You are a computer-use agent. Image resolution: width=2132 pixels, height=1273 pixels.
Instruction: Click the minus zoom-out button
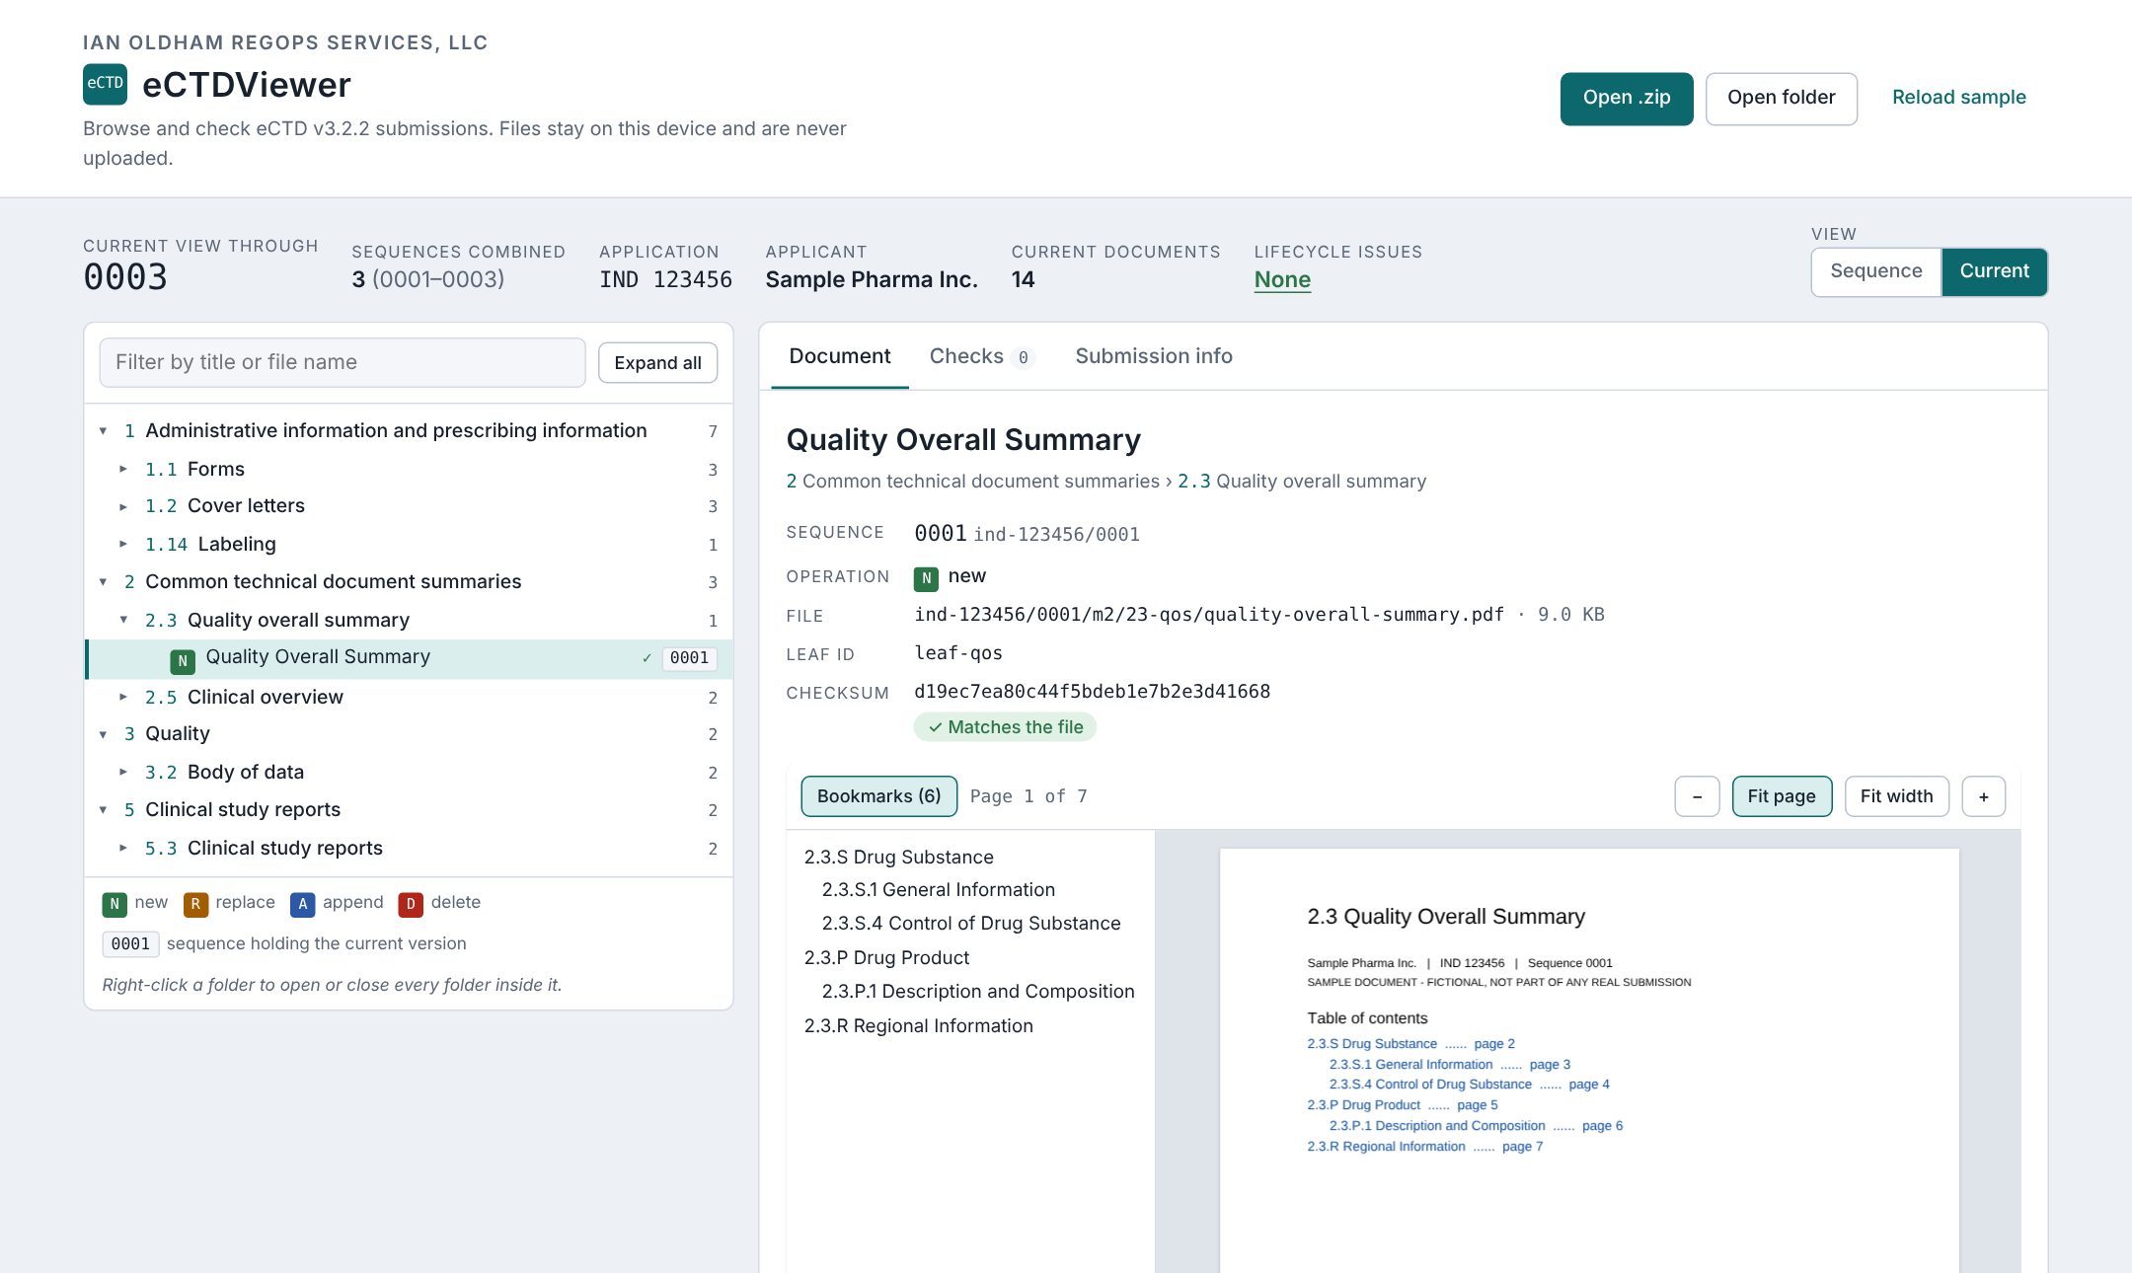tap(1697, 796)
